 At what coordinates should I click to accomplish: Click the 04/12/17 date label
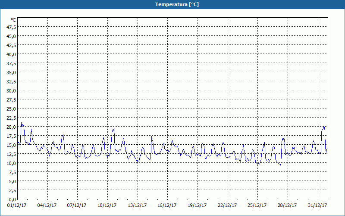coord(47,205)
